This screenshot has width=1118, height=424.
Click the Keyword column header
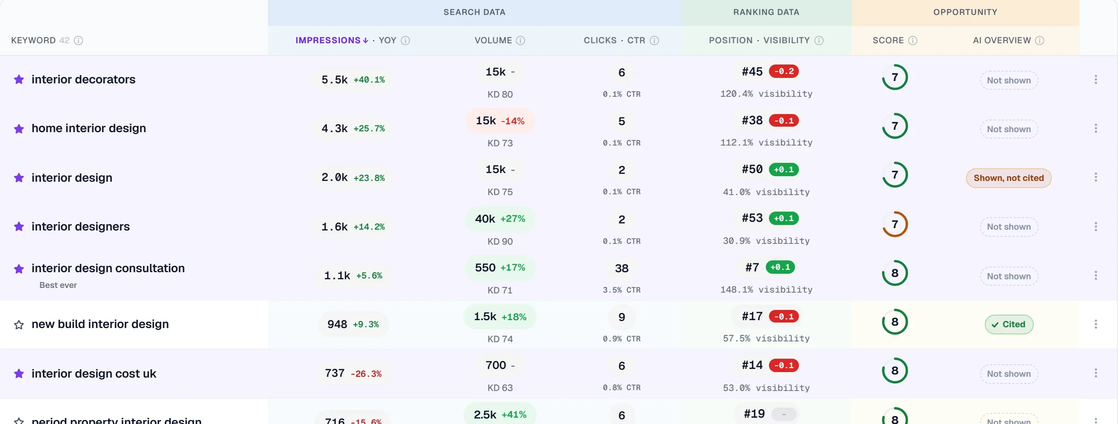[x=33, y=41]
